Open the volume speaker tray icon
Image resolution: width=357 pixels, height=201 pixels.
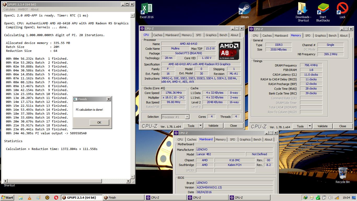pos(330,198)
